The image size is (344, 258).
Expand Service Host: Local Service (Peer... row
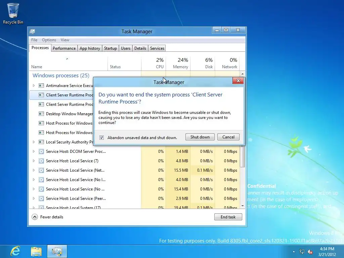[x=34, y=198]
